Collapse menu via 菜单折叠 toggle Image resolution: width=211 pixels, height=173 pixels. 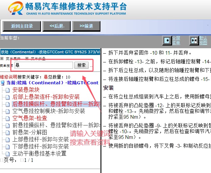36,59
